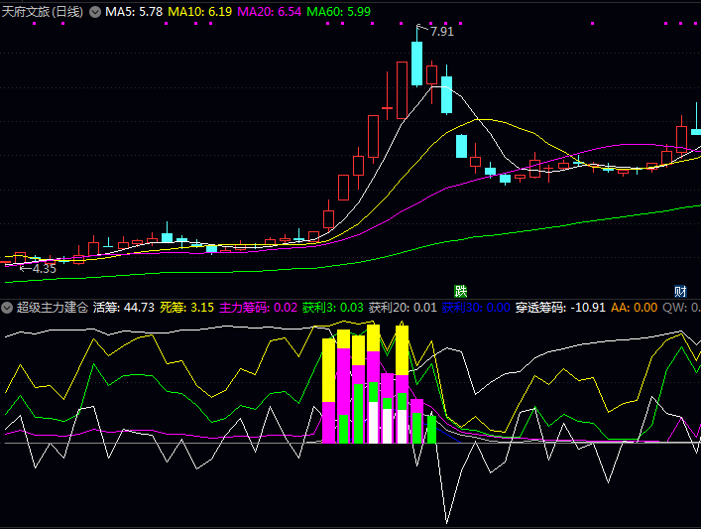
Task: Click the 超级主力建仓 indicator name
Action: click(x=52, y=308)
